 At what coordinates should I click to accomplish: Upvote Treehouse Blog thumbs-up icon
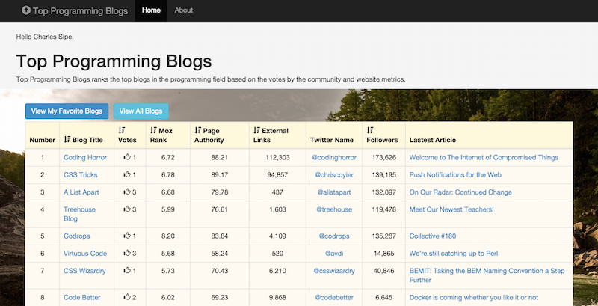pos(127,209)
